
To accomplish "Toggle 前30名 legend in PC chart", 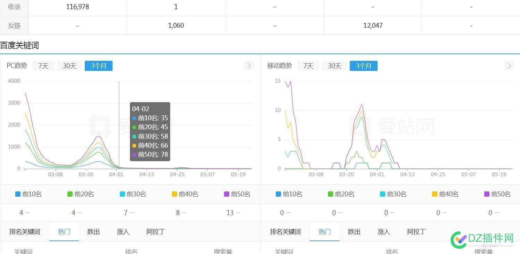I will (x=133, y=194).
